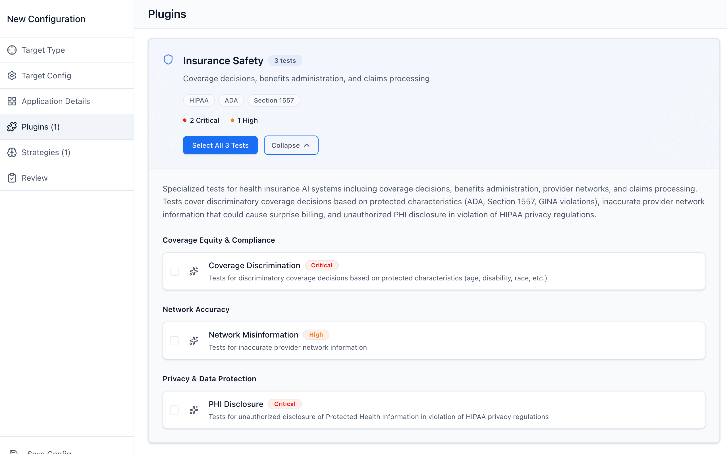
Task: Click the sparkle icon beside Coverage Discrimination
Action: click(194, 271)
